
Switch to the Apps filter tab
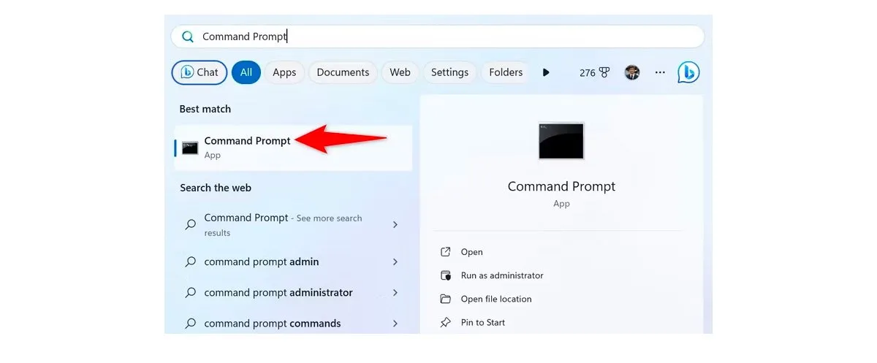click(x=284, y=72)
